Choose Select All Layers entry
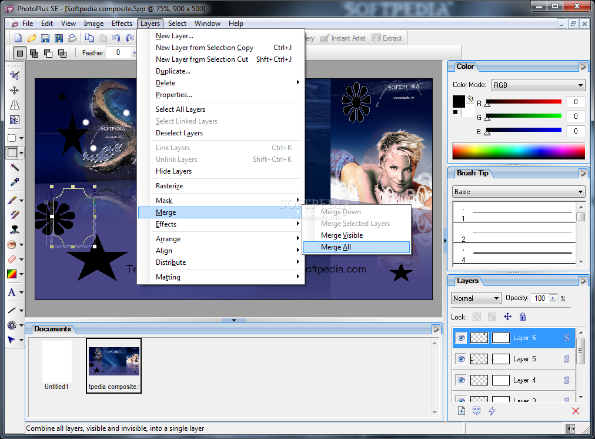Screen dimensions: 595x439 [x=221, y=109]
